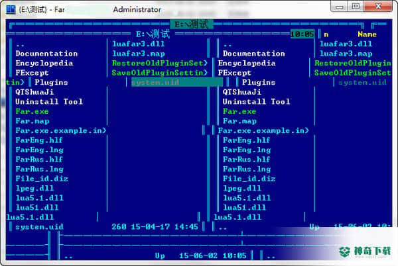Select dimmed system.uid in the right panel

(362, 83)
